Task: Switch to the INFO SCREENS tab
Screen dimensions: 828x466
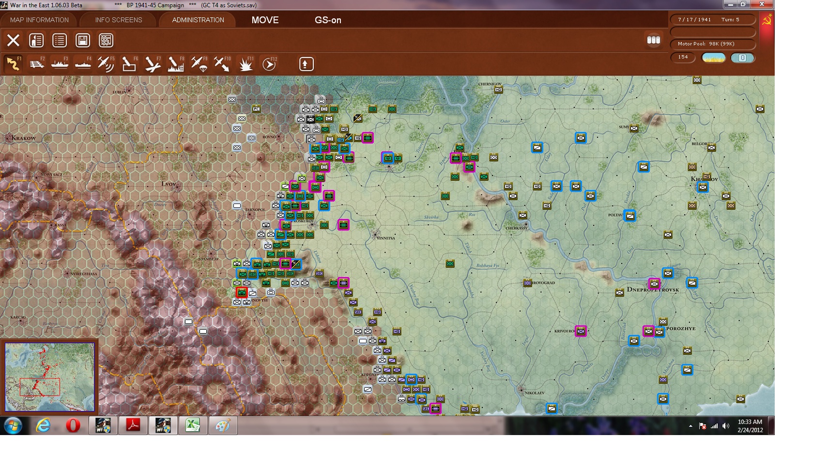Action: [x=119, y=20]
